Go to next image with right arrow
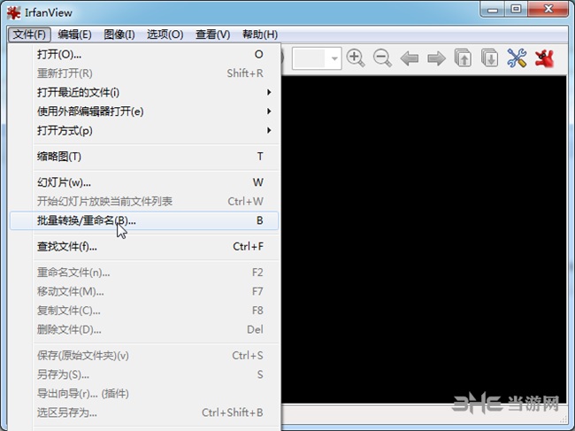The image size is (575, 431). coord(436,58)
